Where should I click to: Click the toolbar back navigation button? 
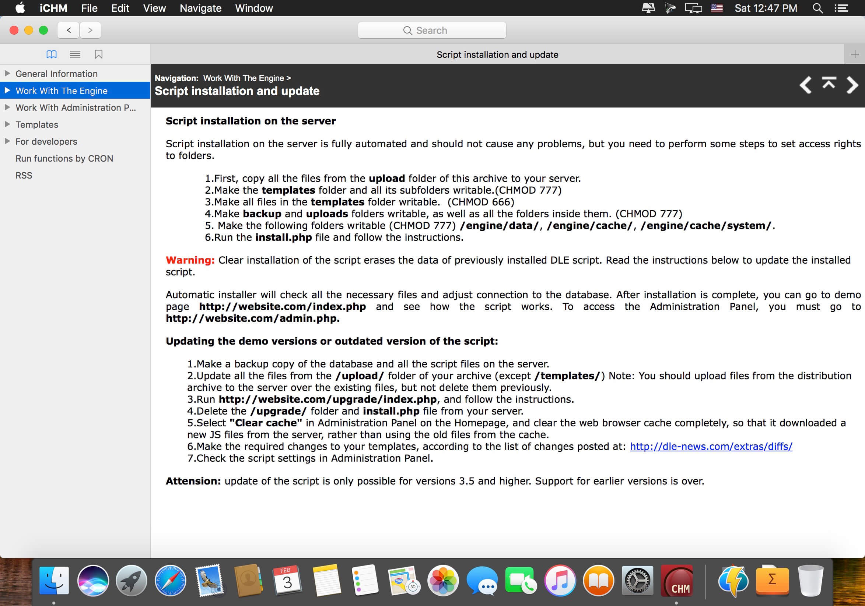tap(69, 30)
